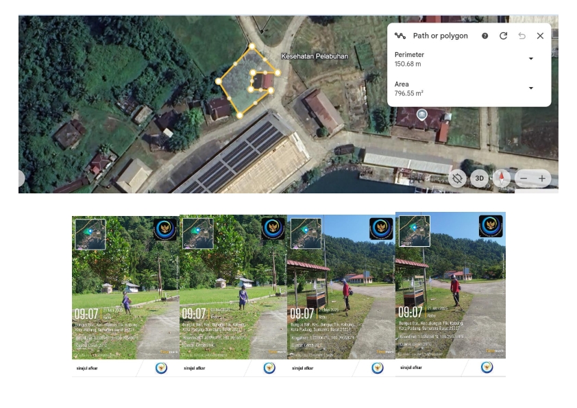This screenshot has width=577, height=408.
Task: Click the mini map in the fourth photo
Action: click(415, 231)
